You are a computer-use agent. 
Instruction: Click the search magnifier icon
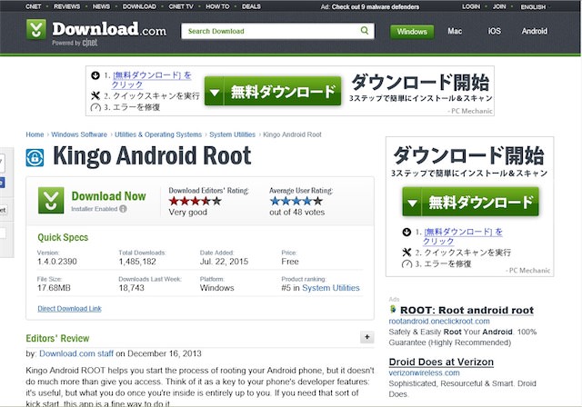coord(365,30)
